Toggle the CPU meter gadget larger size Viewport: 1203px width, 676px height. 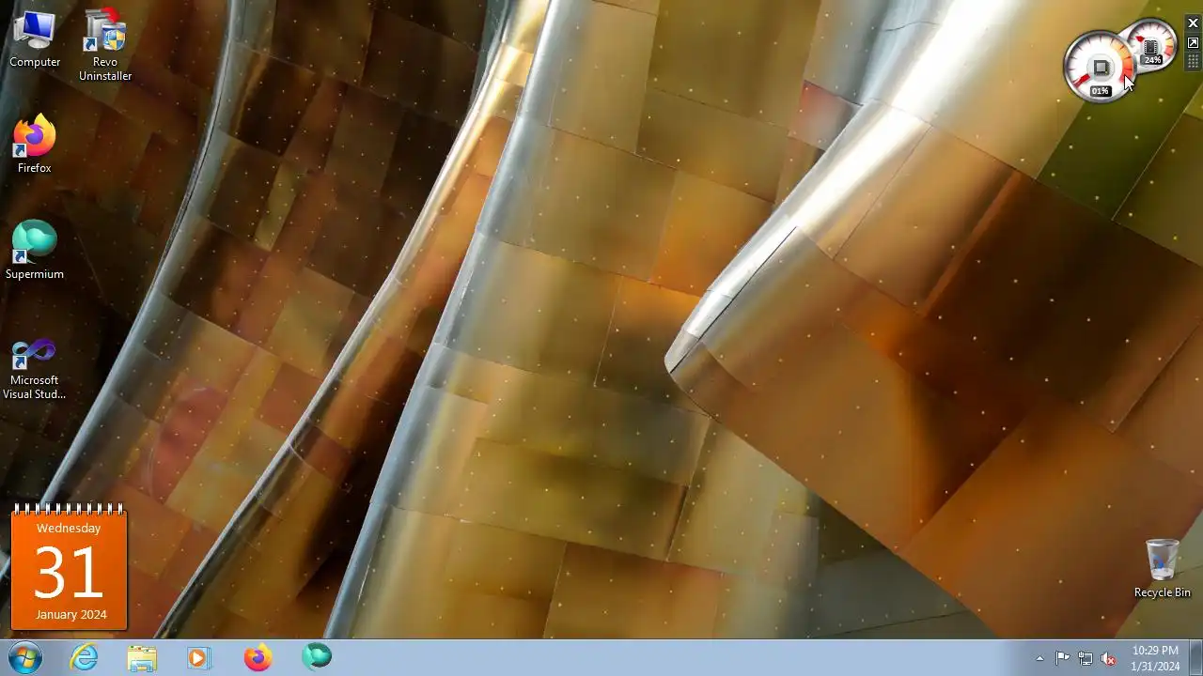click(x=1193, y=43)
